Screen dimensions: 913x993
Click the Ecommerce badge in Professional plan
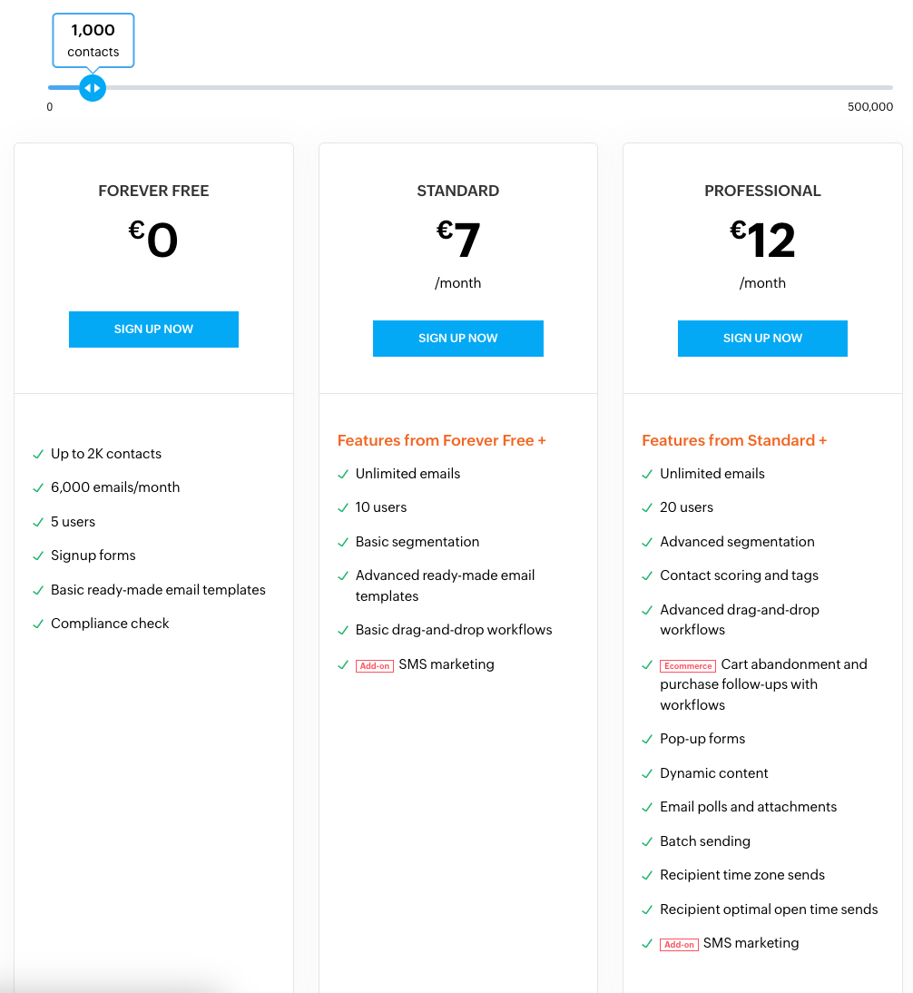(x=688, y=666)
